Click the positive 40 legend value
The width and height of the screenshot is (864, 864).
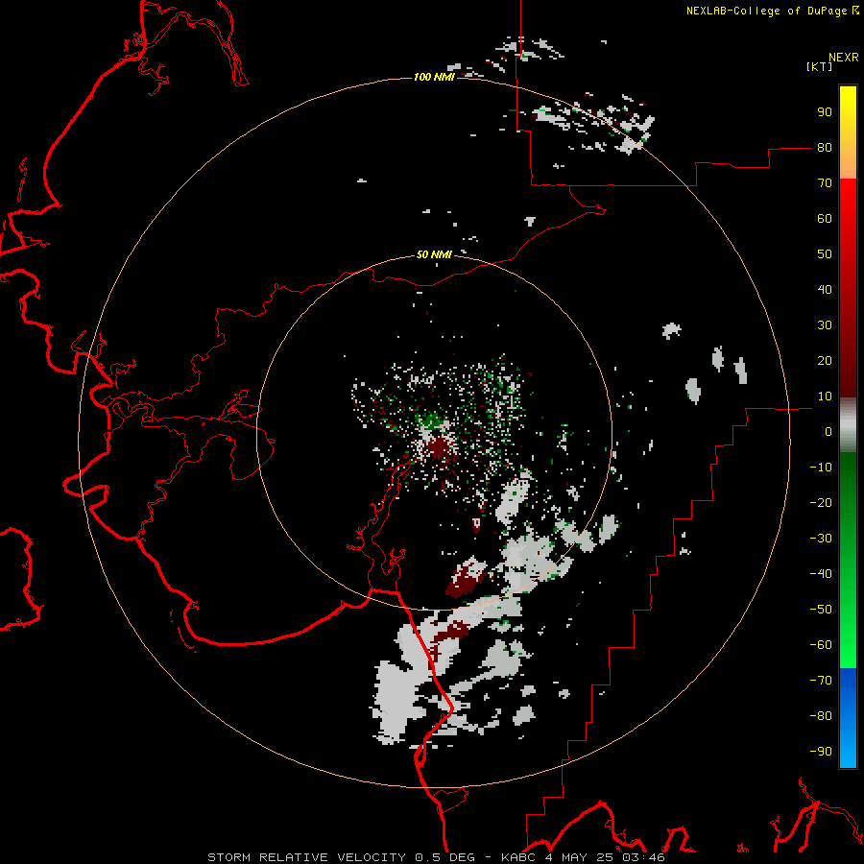tap(825, 289)
